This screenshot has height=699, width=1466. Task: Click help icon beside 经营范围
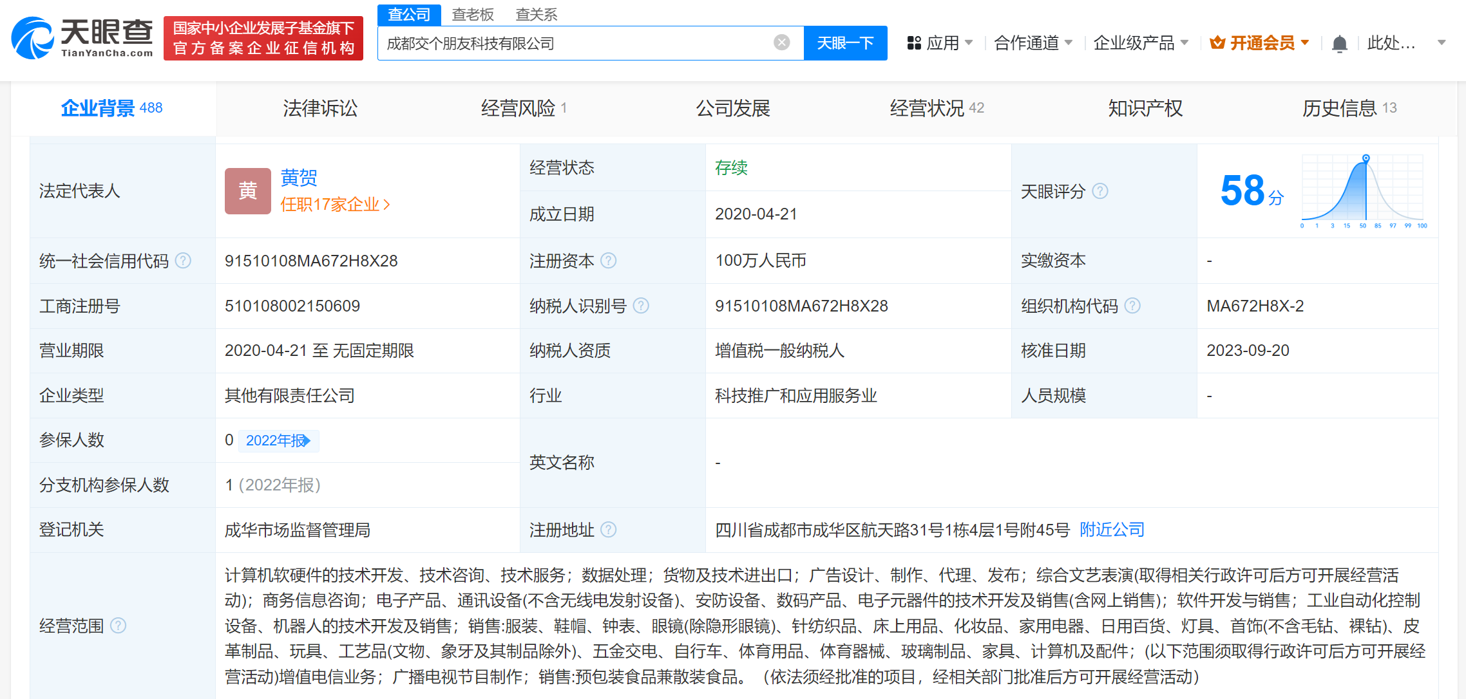pyautogui.click(x=118, y=625)
